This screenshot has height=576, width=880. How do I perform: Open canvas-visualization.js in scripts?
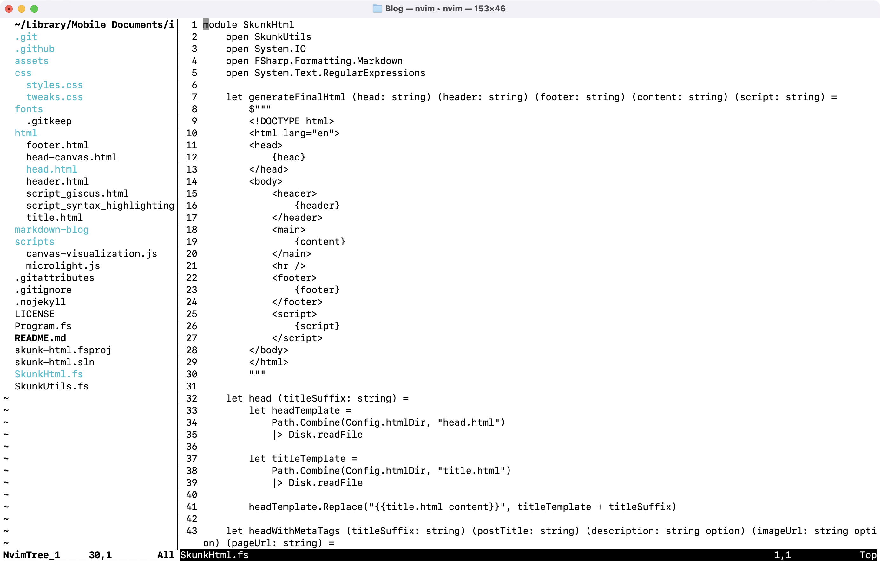click(91, 254)
